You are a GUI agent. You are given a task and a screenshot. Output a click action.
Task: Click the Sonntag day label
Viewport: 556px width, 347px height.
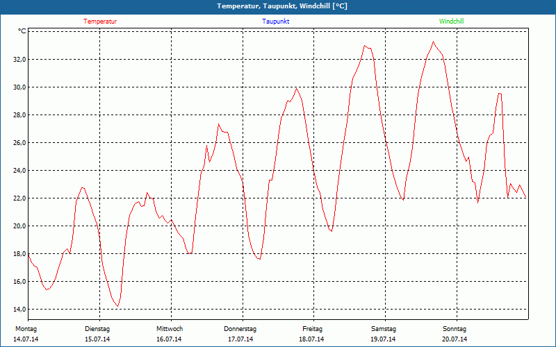coord(455,329)
